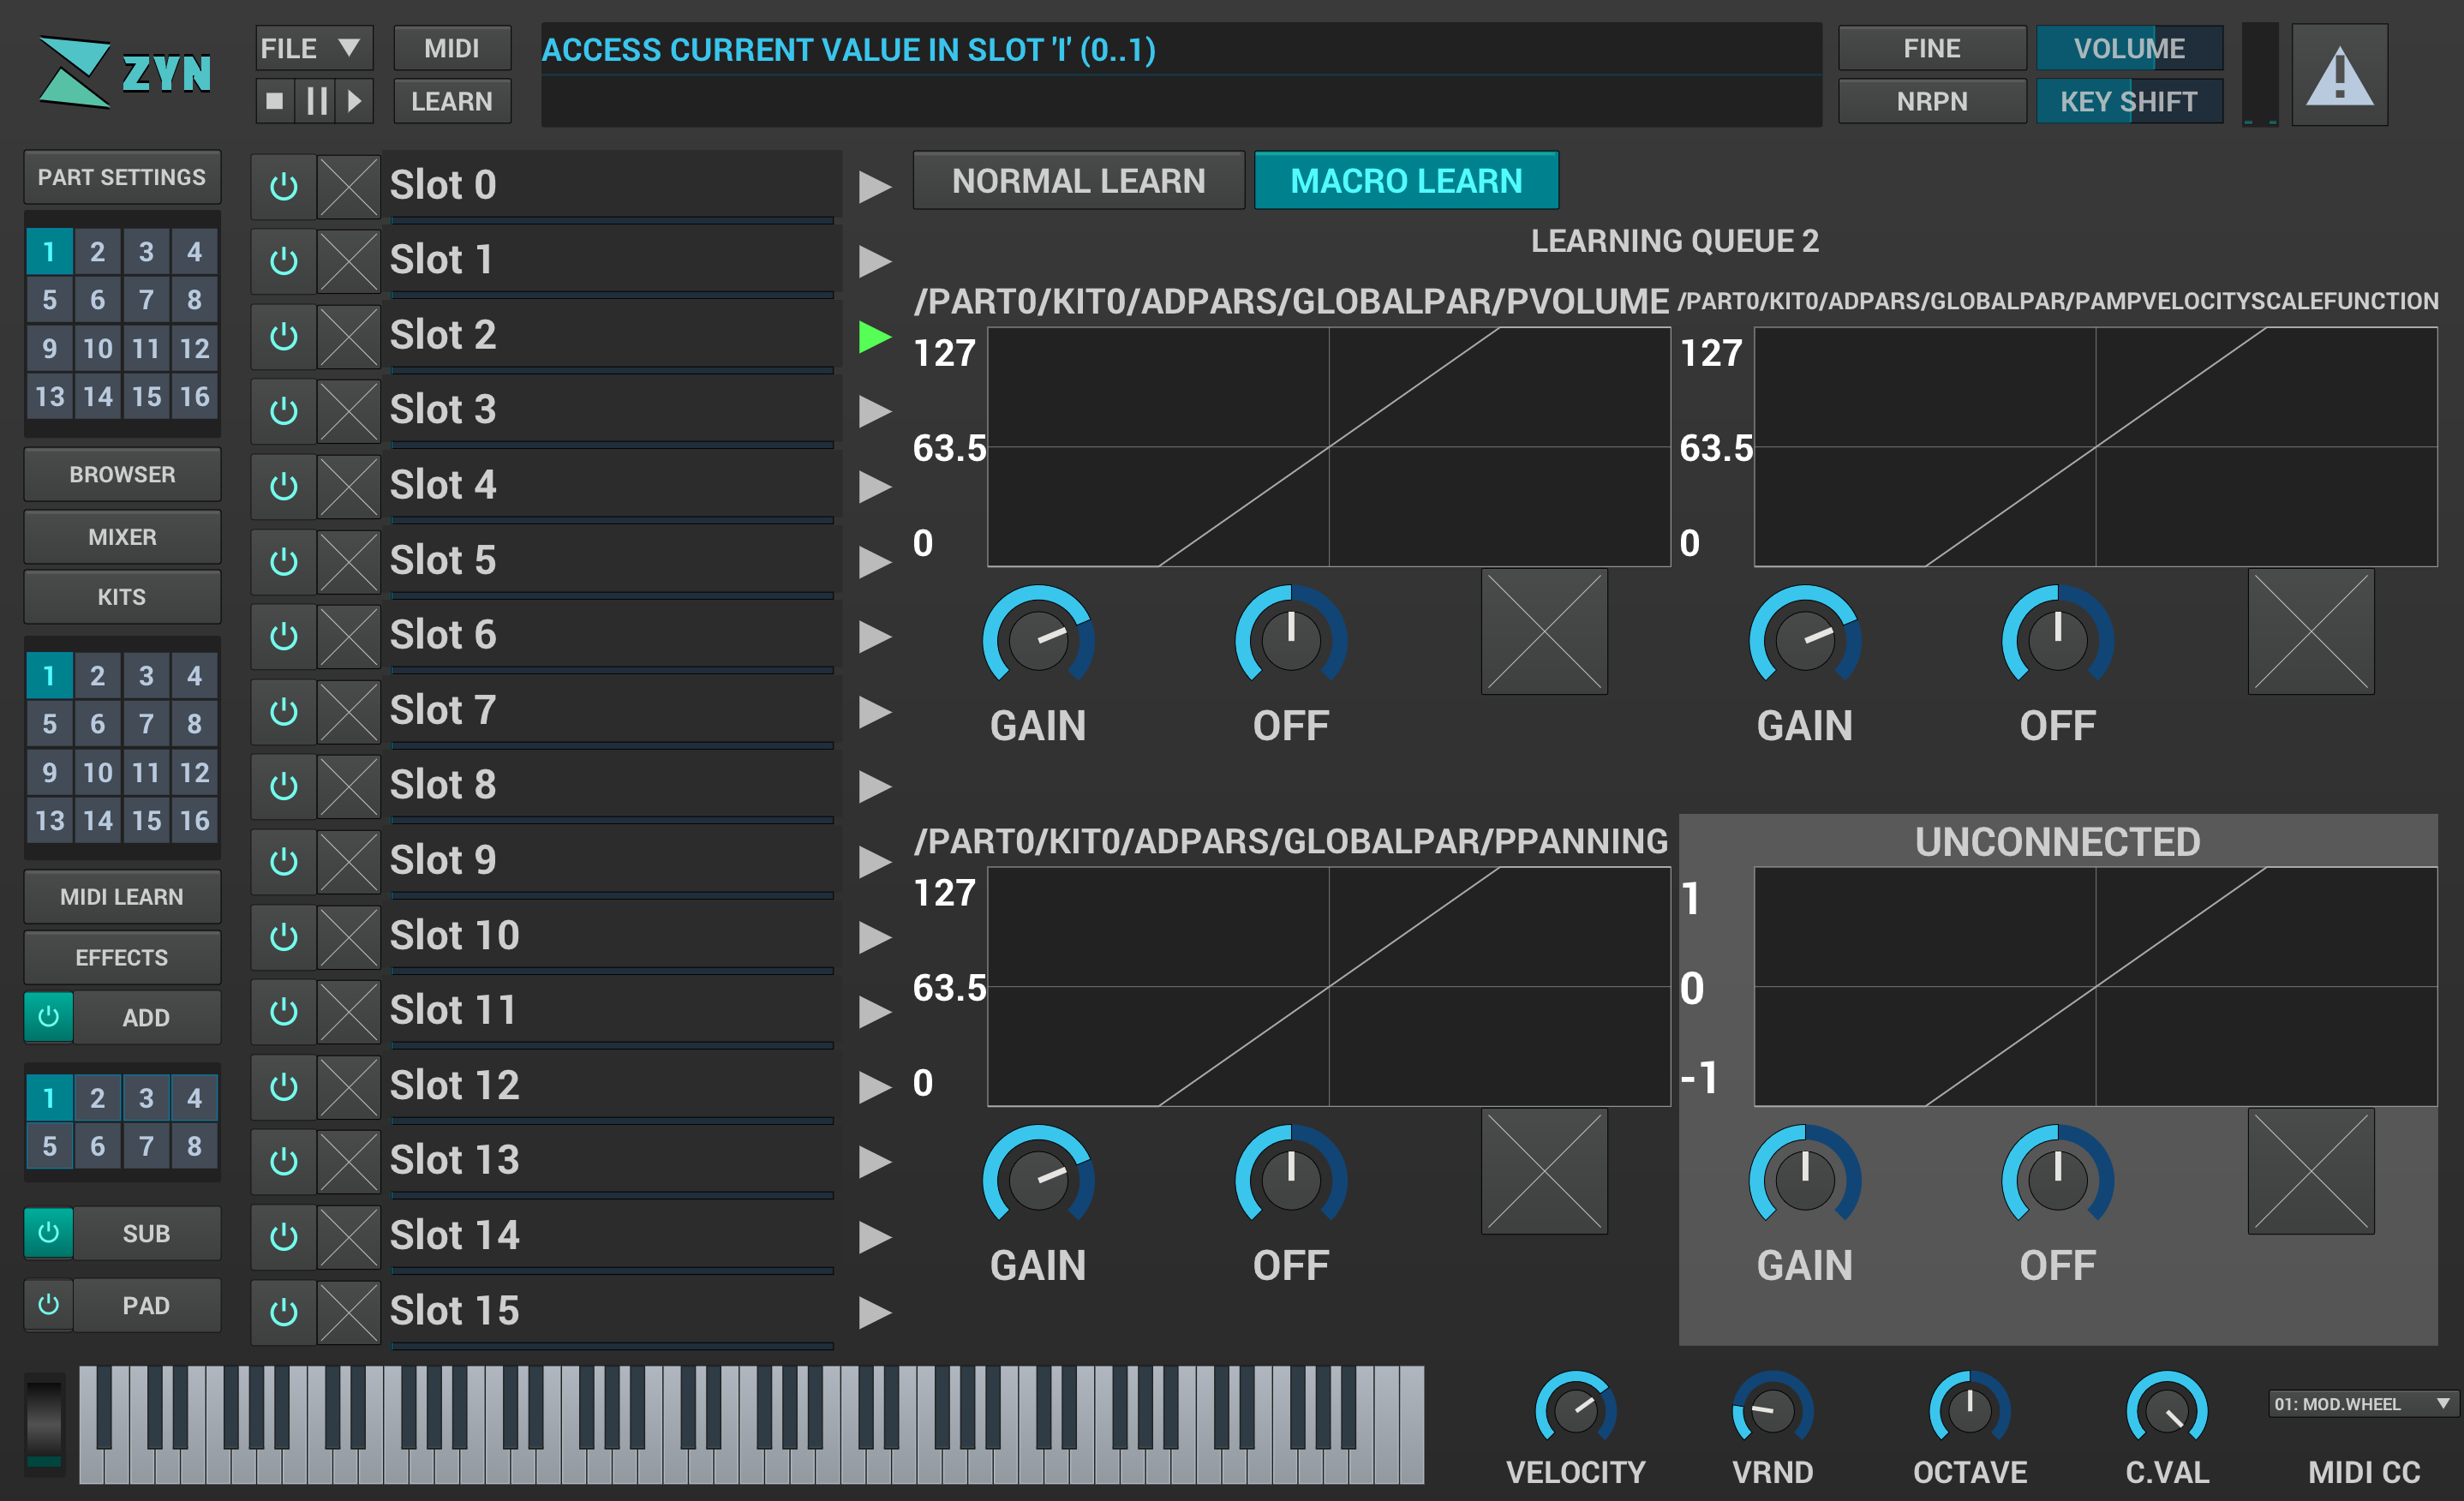This screenshot has height=1501, width=2464.
Task: Click the MIDI button in header
Action: 452,48
